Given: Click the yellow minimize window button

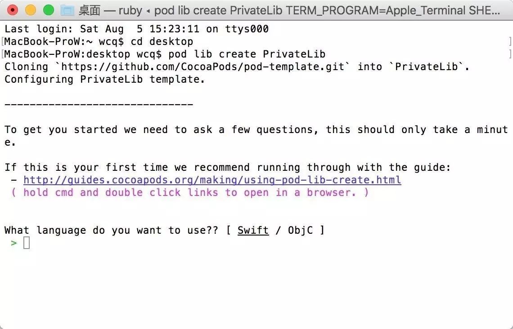Looking at the screenshot, I should point(31,10).
